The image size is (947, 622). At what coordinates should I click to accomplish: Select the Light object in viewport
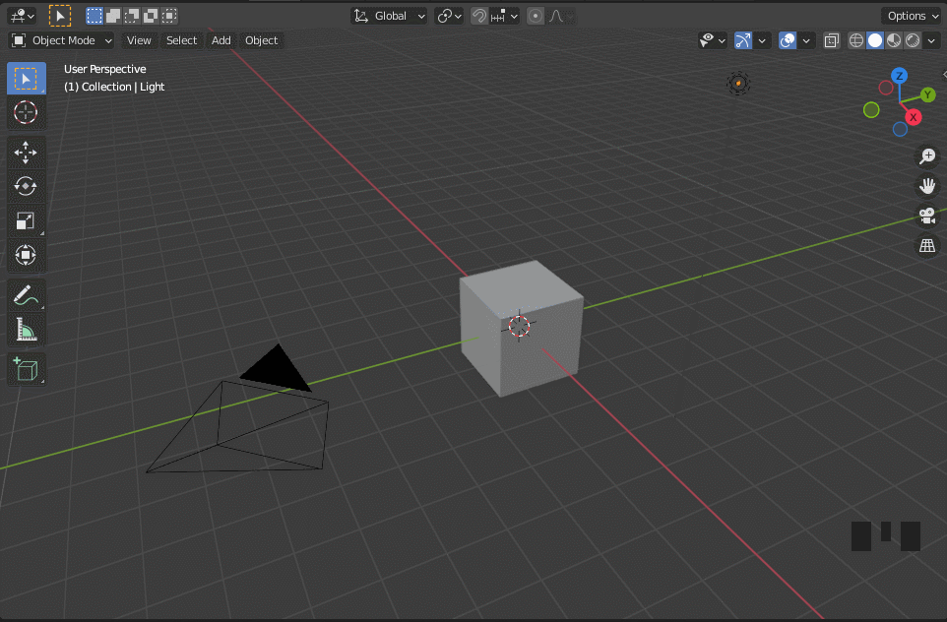click(x=738, y=84)
